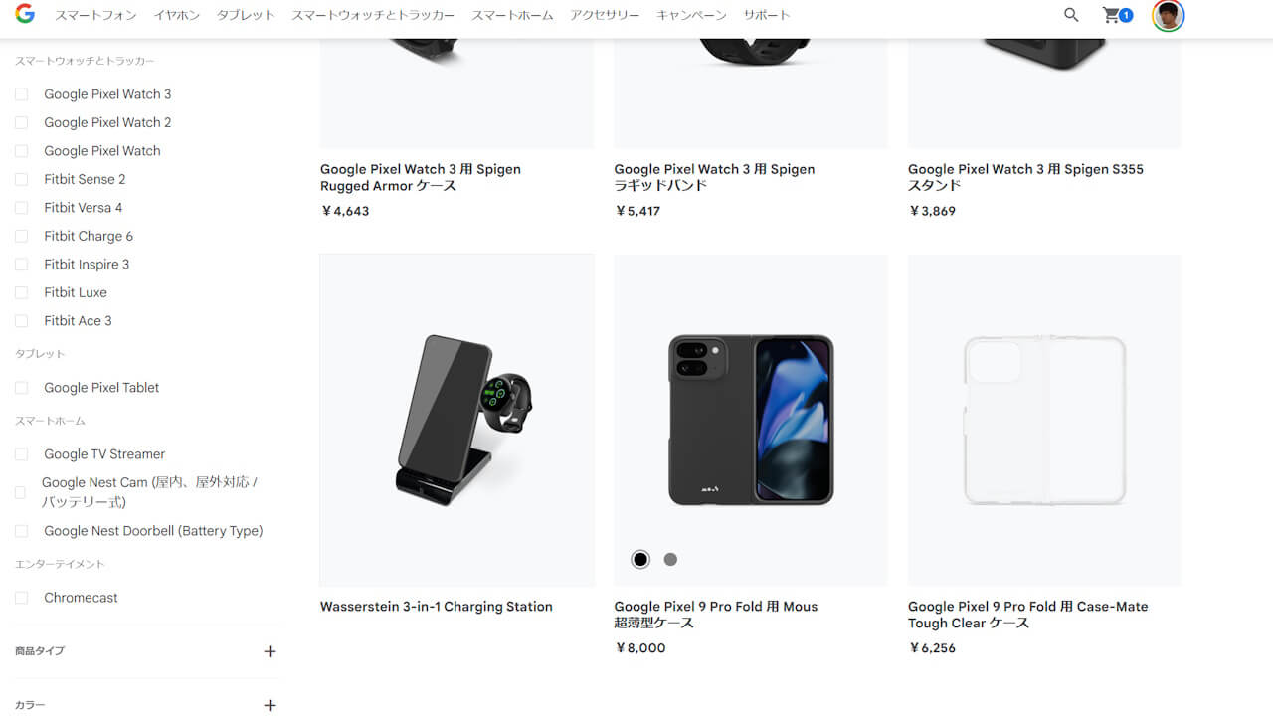
Task: Tick the Google Pixel Watch 3 checkbox
Action: 21,94
